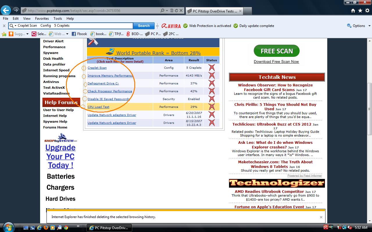Click the browser Forward arrow button
This screenshot has height=232, width=372.
pos(16,10)
